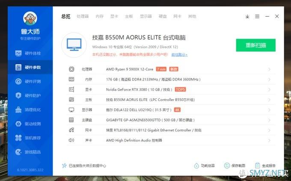Switch to the 总览 tab

[66, 16]
